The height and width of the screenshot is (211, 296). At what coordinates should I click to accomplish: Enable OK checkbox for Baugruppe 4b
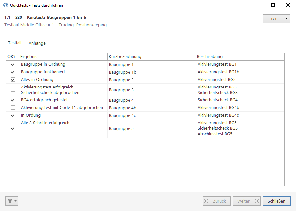click(x=13, y=108)
